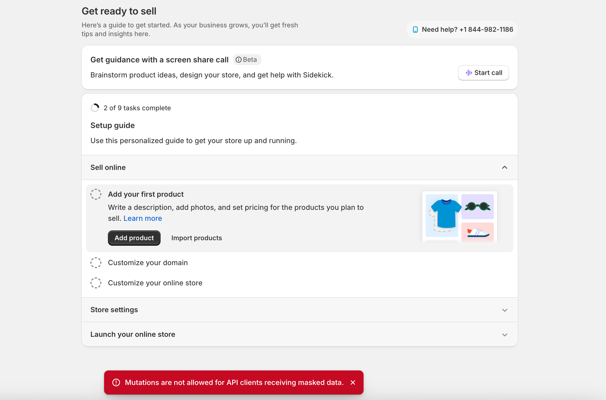Open the Learn more link
The width and height of the screenshot is (606, 400).
coord(142,218)
